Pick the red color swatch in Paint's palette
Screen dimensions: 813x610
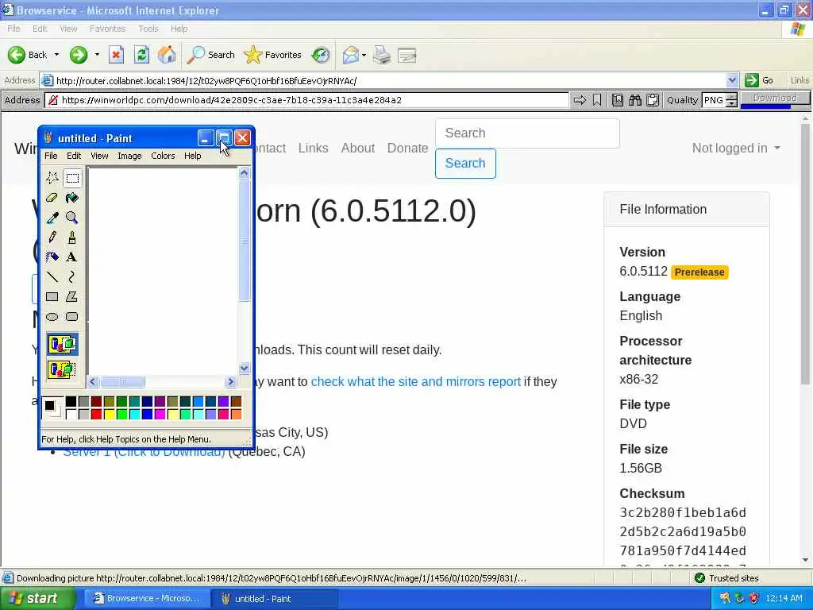(96, 414)
